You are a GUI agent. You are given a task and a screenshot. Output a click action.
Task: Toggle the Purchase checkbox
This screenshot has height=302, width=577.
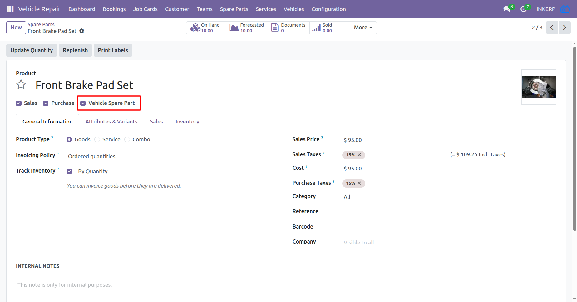click(x=46, y=103)
